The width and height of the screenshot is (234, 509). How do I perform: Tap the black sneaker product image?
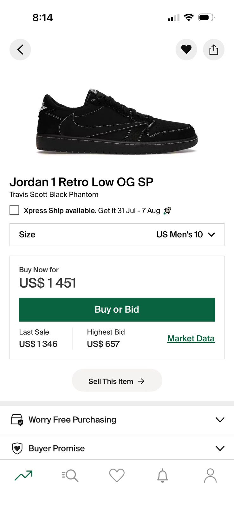click(117, 122)
